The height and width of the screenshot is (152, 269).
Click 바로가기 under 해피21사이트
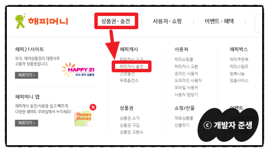[26, 75]
